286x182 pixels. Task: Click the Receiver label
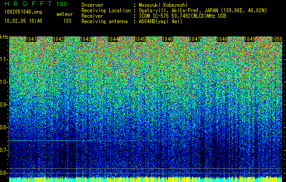[92, 16]
